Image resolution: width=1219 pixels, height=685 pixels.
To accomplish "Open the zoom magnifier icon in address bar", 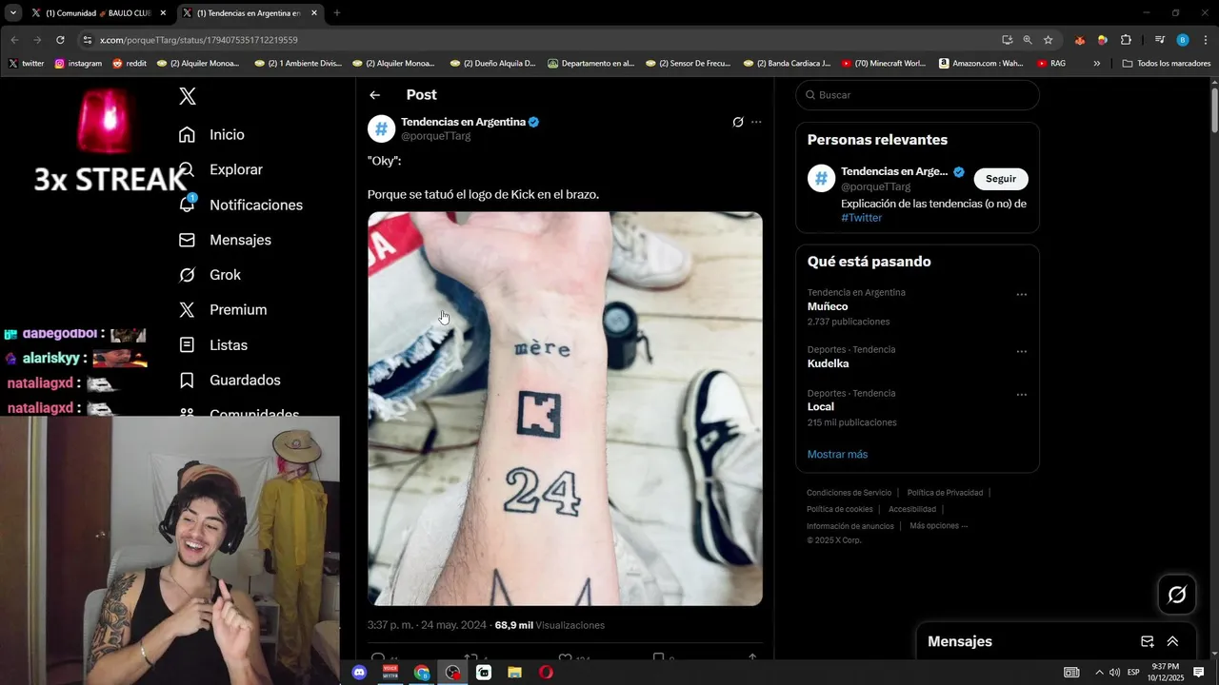I will (x=1028, y=40).
